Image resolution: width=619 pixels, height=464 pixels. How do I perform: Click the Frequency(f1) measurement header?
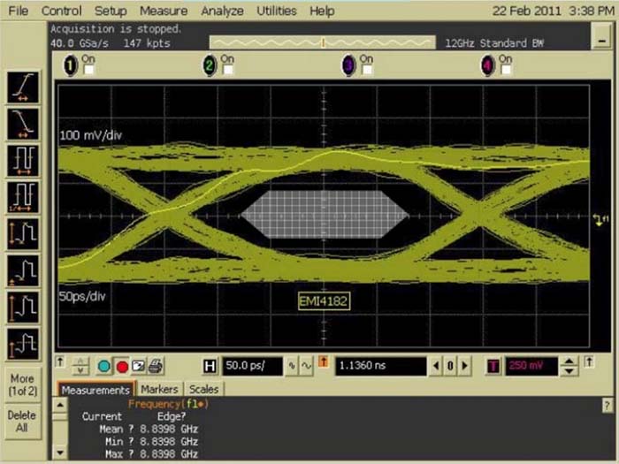[x=168, y=404]
